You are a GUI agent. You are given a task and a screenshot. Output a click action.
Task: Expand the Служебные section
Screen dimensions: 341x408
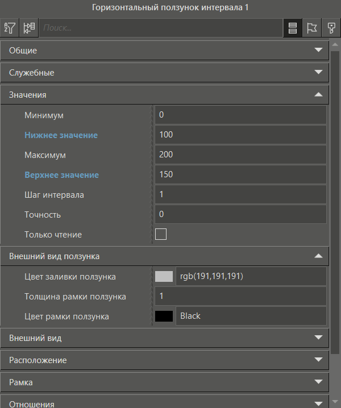point(164,73)
